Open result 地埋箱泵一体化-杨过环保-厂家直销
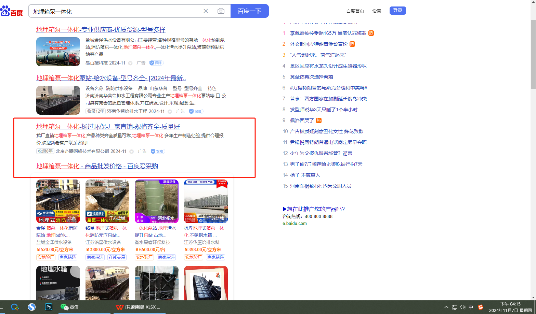The width and height of the screenshot is (536, 314). tap(108, 127)
